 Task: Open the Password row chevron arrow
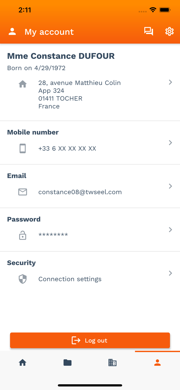170,230
